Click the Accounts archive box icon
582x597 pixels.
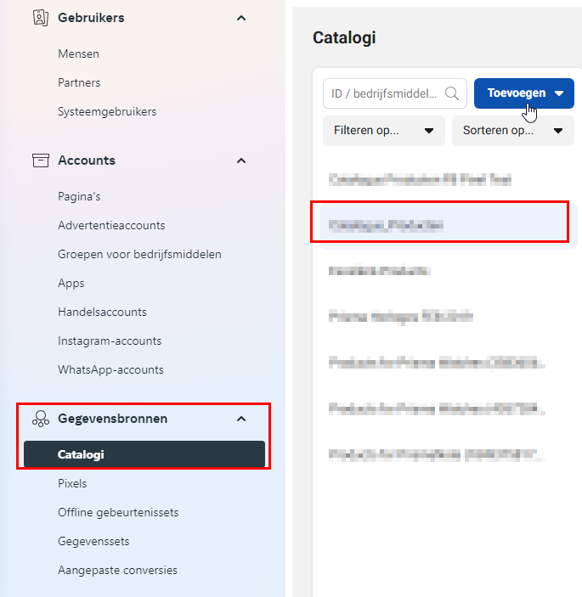[x=41, y=161]
